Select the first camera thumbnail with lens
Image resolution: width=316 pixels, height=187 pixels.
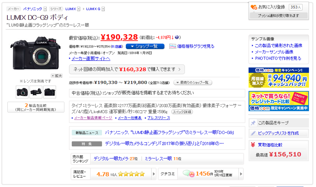pyautogui.click(x=22, y=92)
